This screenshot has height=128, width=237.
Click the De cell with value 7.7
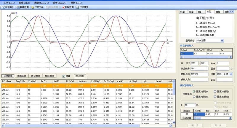click(200, 54)
